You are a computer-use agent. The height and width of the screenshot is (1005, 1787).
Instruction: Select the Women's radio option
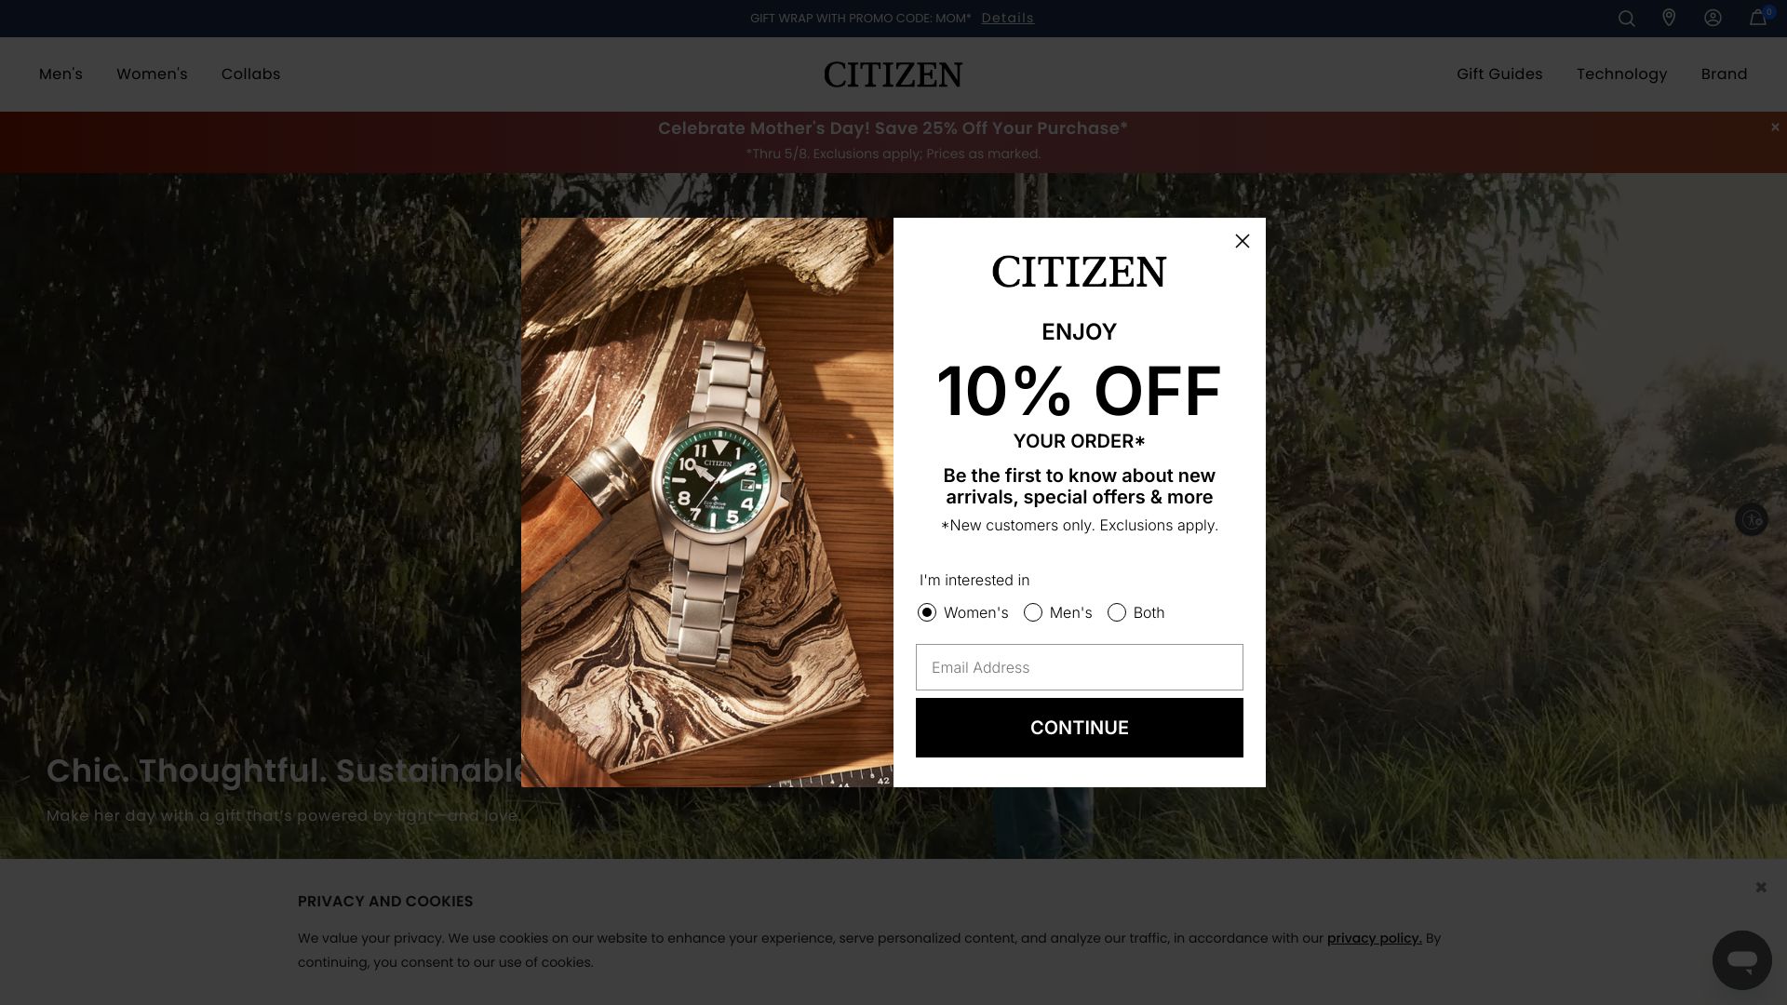pyautogui.click(x=926, y=612)
